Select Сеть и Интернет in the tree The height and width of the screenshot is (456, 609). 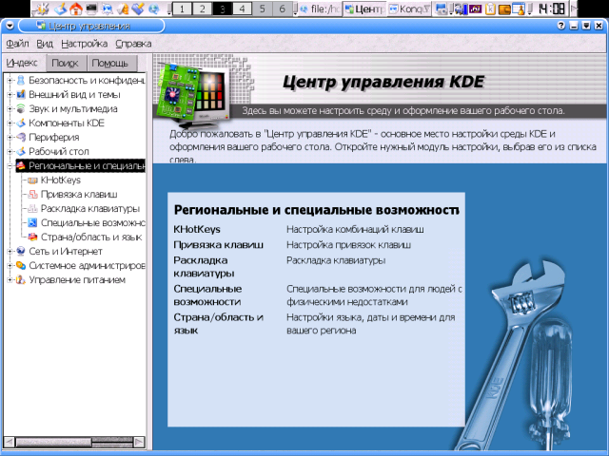[66, 251]
